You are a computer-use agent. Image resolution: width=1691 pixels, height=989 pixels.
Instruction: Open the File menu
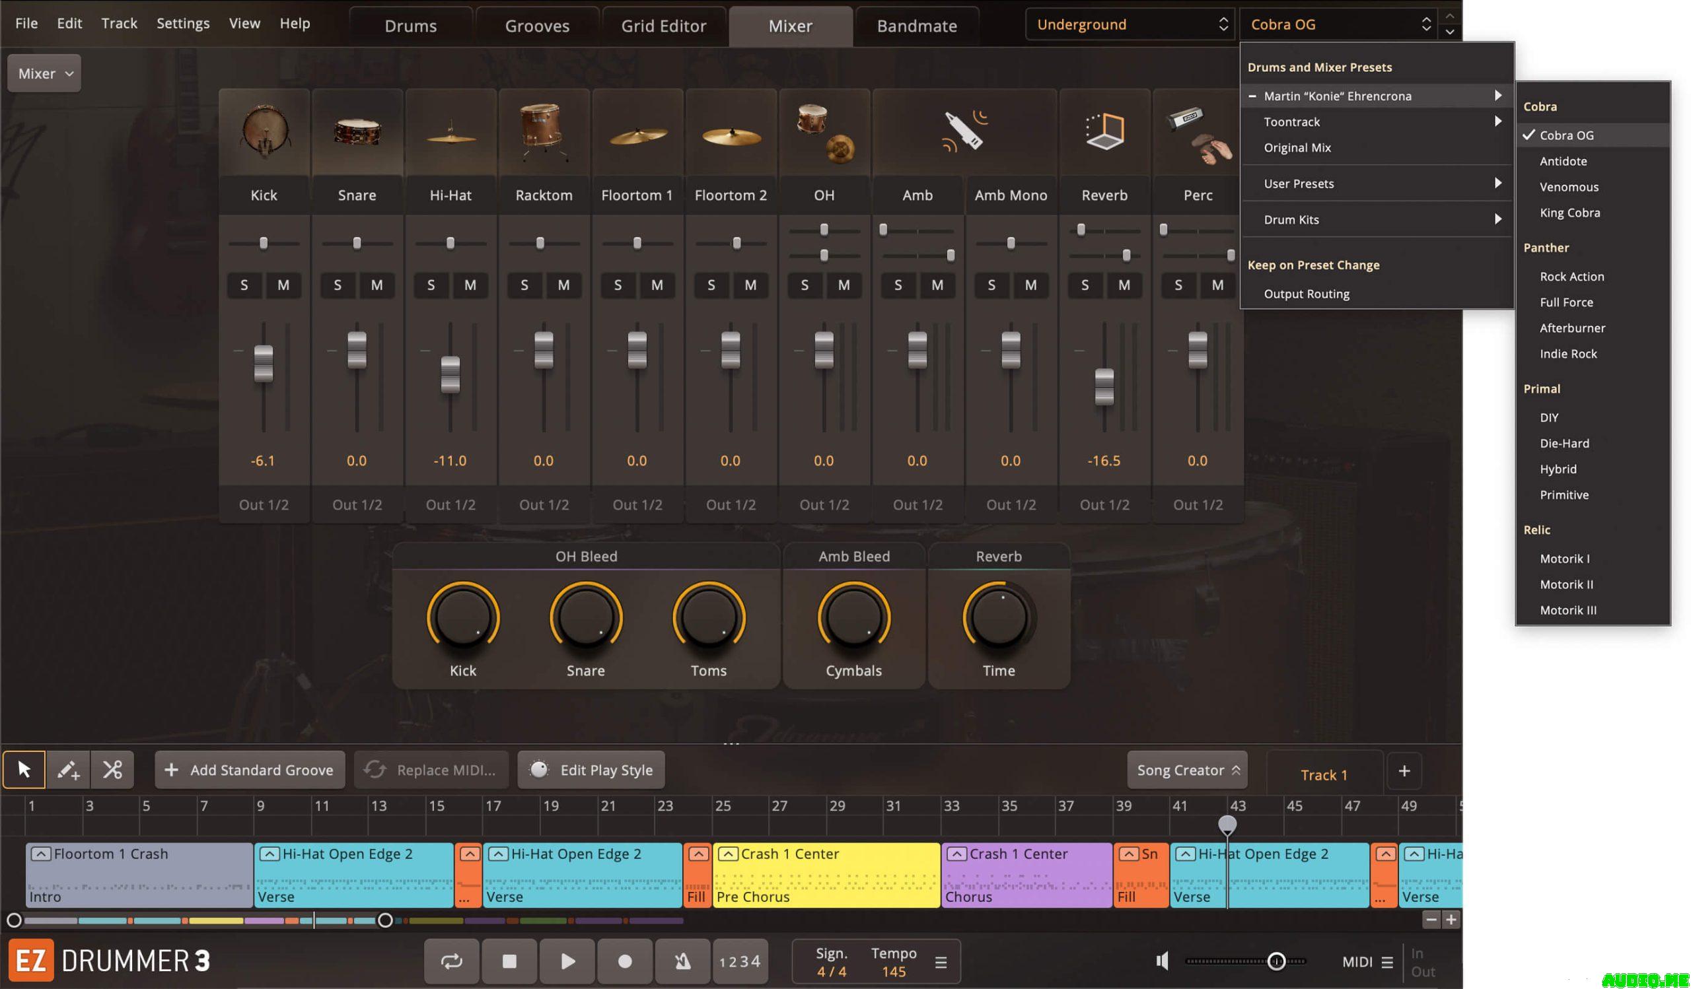coord(26,23)
